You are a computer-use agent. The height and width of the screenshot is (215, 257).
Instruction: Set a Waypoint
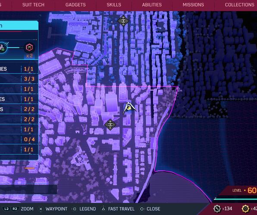(x=56, y=209)
